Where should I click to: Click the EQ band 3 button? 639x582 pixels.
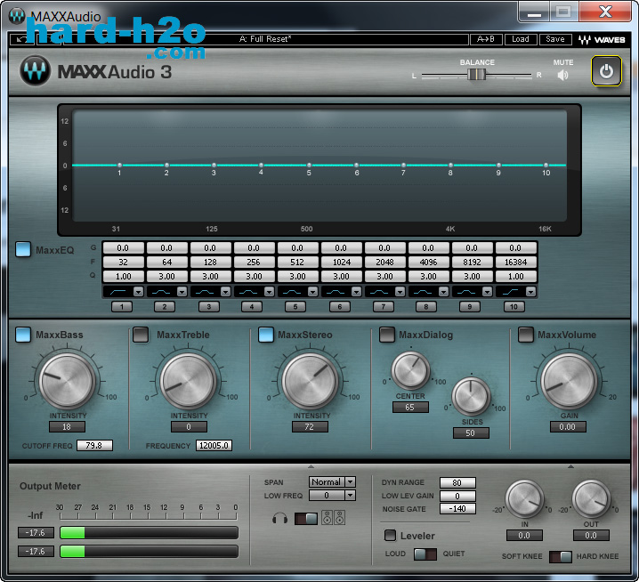(208, 306)
